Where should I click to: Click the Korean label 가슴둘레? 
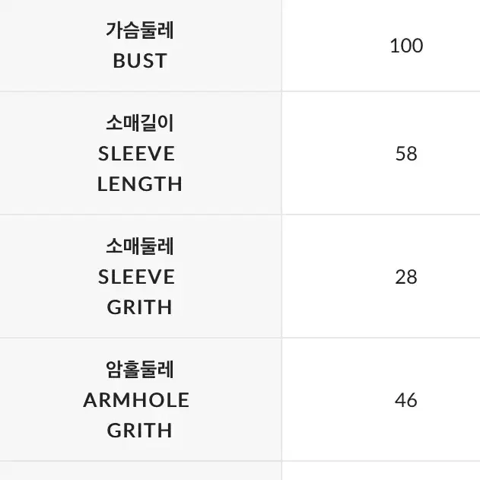pyautogui.click(x=140, y=30)
